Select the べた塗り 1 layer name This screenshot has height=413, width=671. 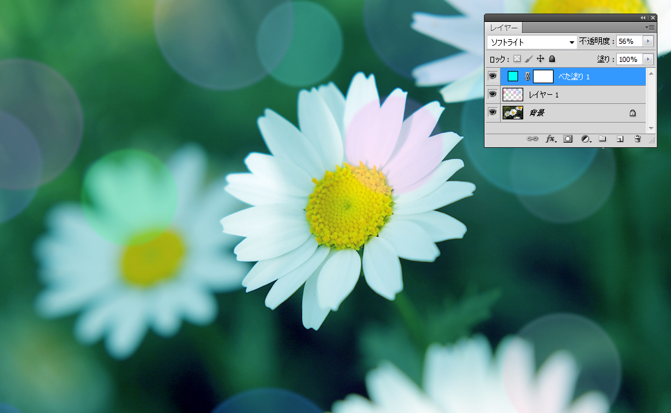[574, 76]
